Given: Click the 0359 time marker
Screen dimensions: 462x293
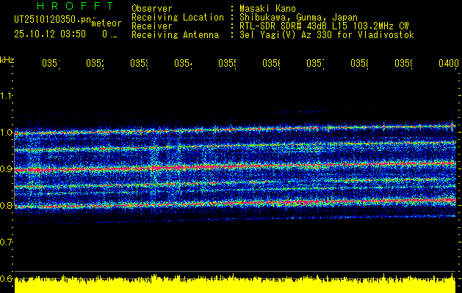Looking at the screenshot, I should pos(404,63).
